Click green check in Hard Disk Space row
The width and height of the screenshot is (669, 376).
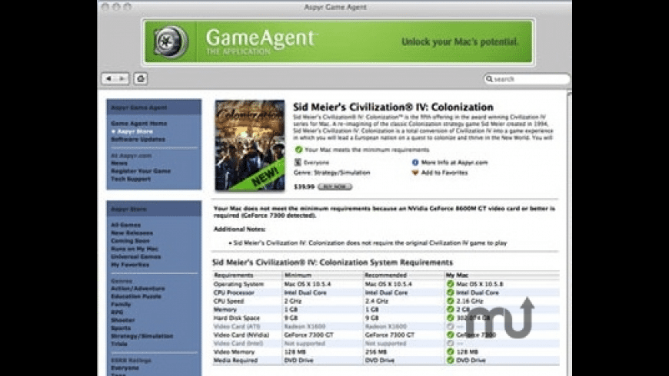pyautogui.click(x=450, y=318)
